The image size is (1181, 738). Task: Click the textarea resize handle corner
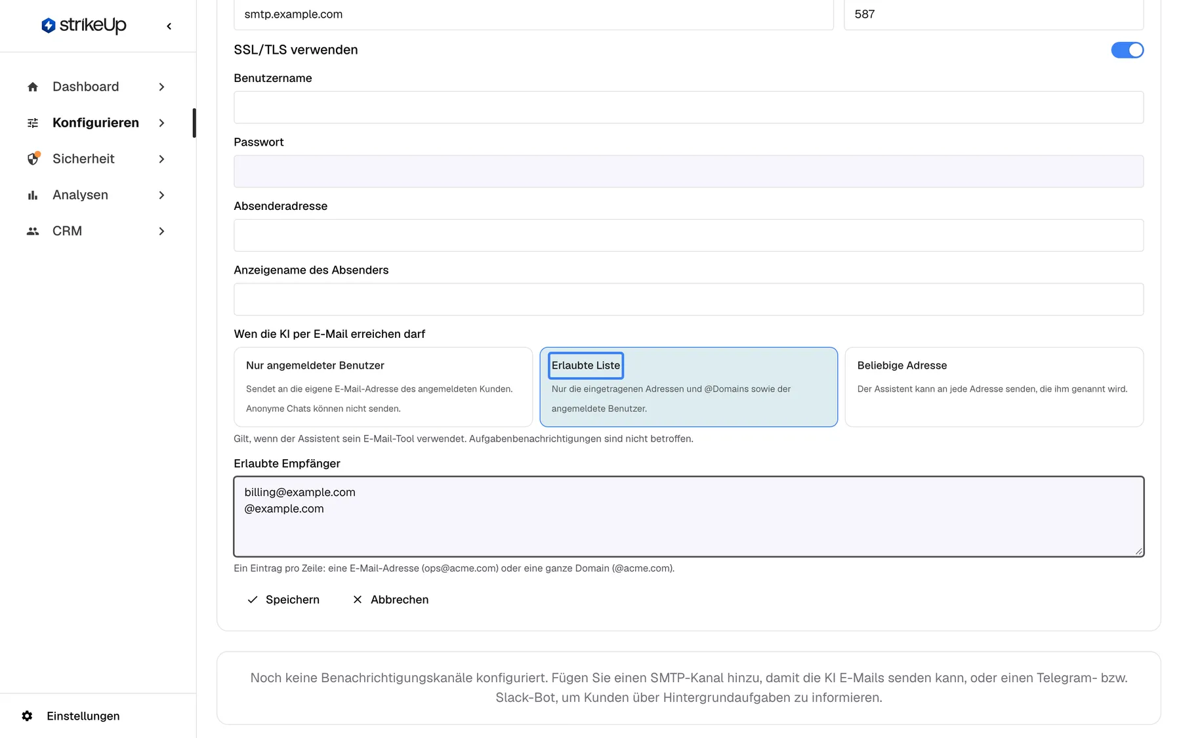(x=1138, y=551)
